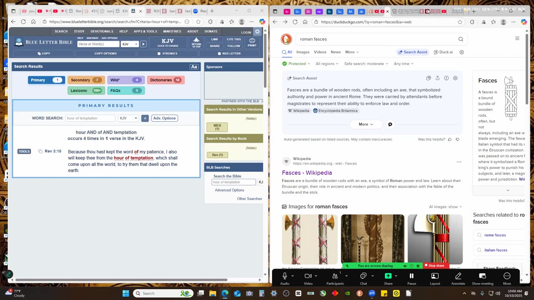This screenshot has width=534, height=300.
Task: Open Wikipedia result three-dot options
Action: click(459, 162)
